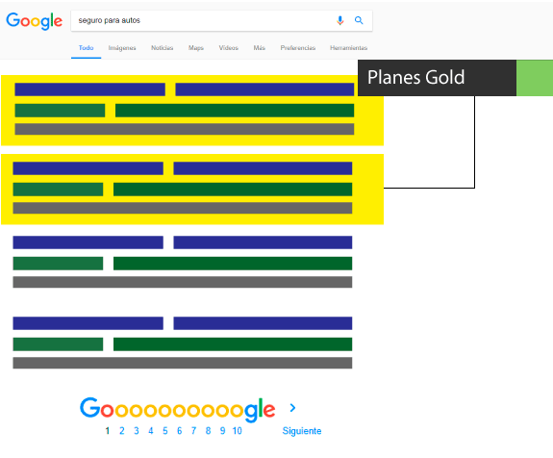Image resolution: width=553 pixels, height=458 pixels.
Task: Click the voice search microphone icon
Action: coord(339,20)
